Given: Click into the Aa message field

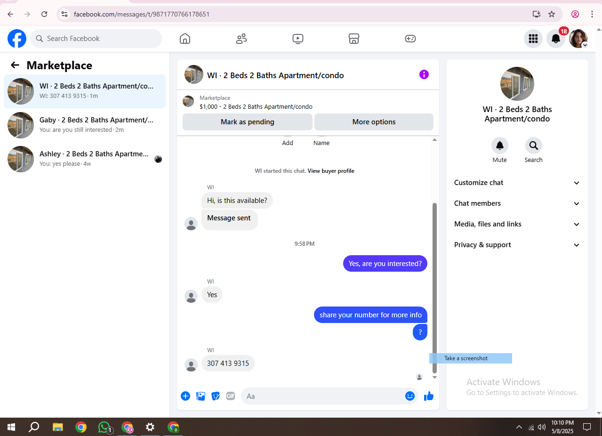Looking at the screenshot, I should [x=324, y=396].
